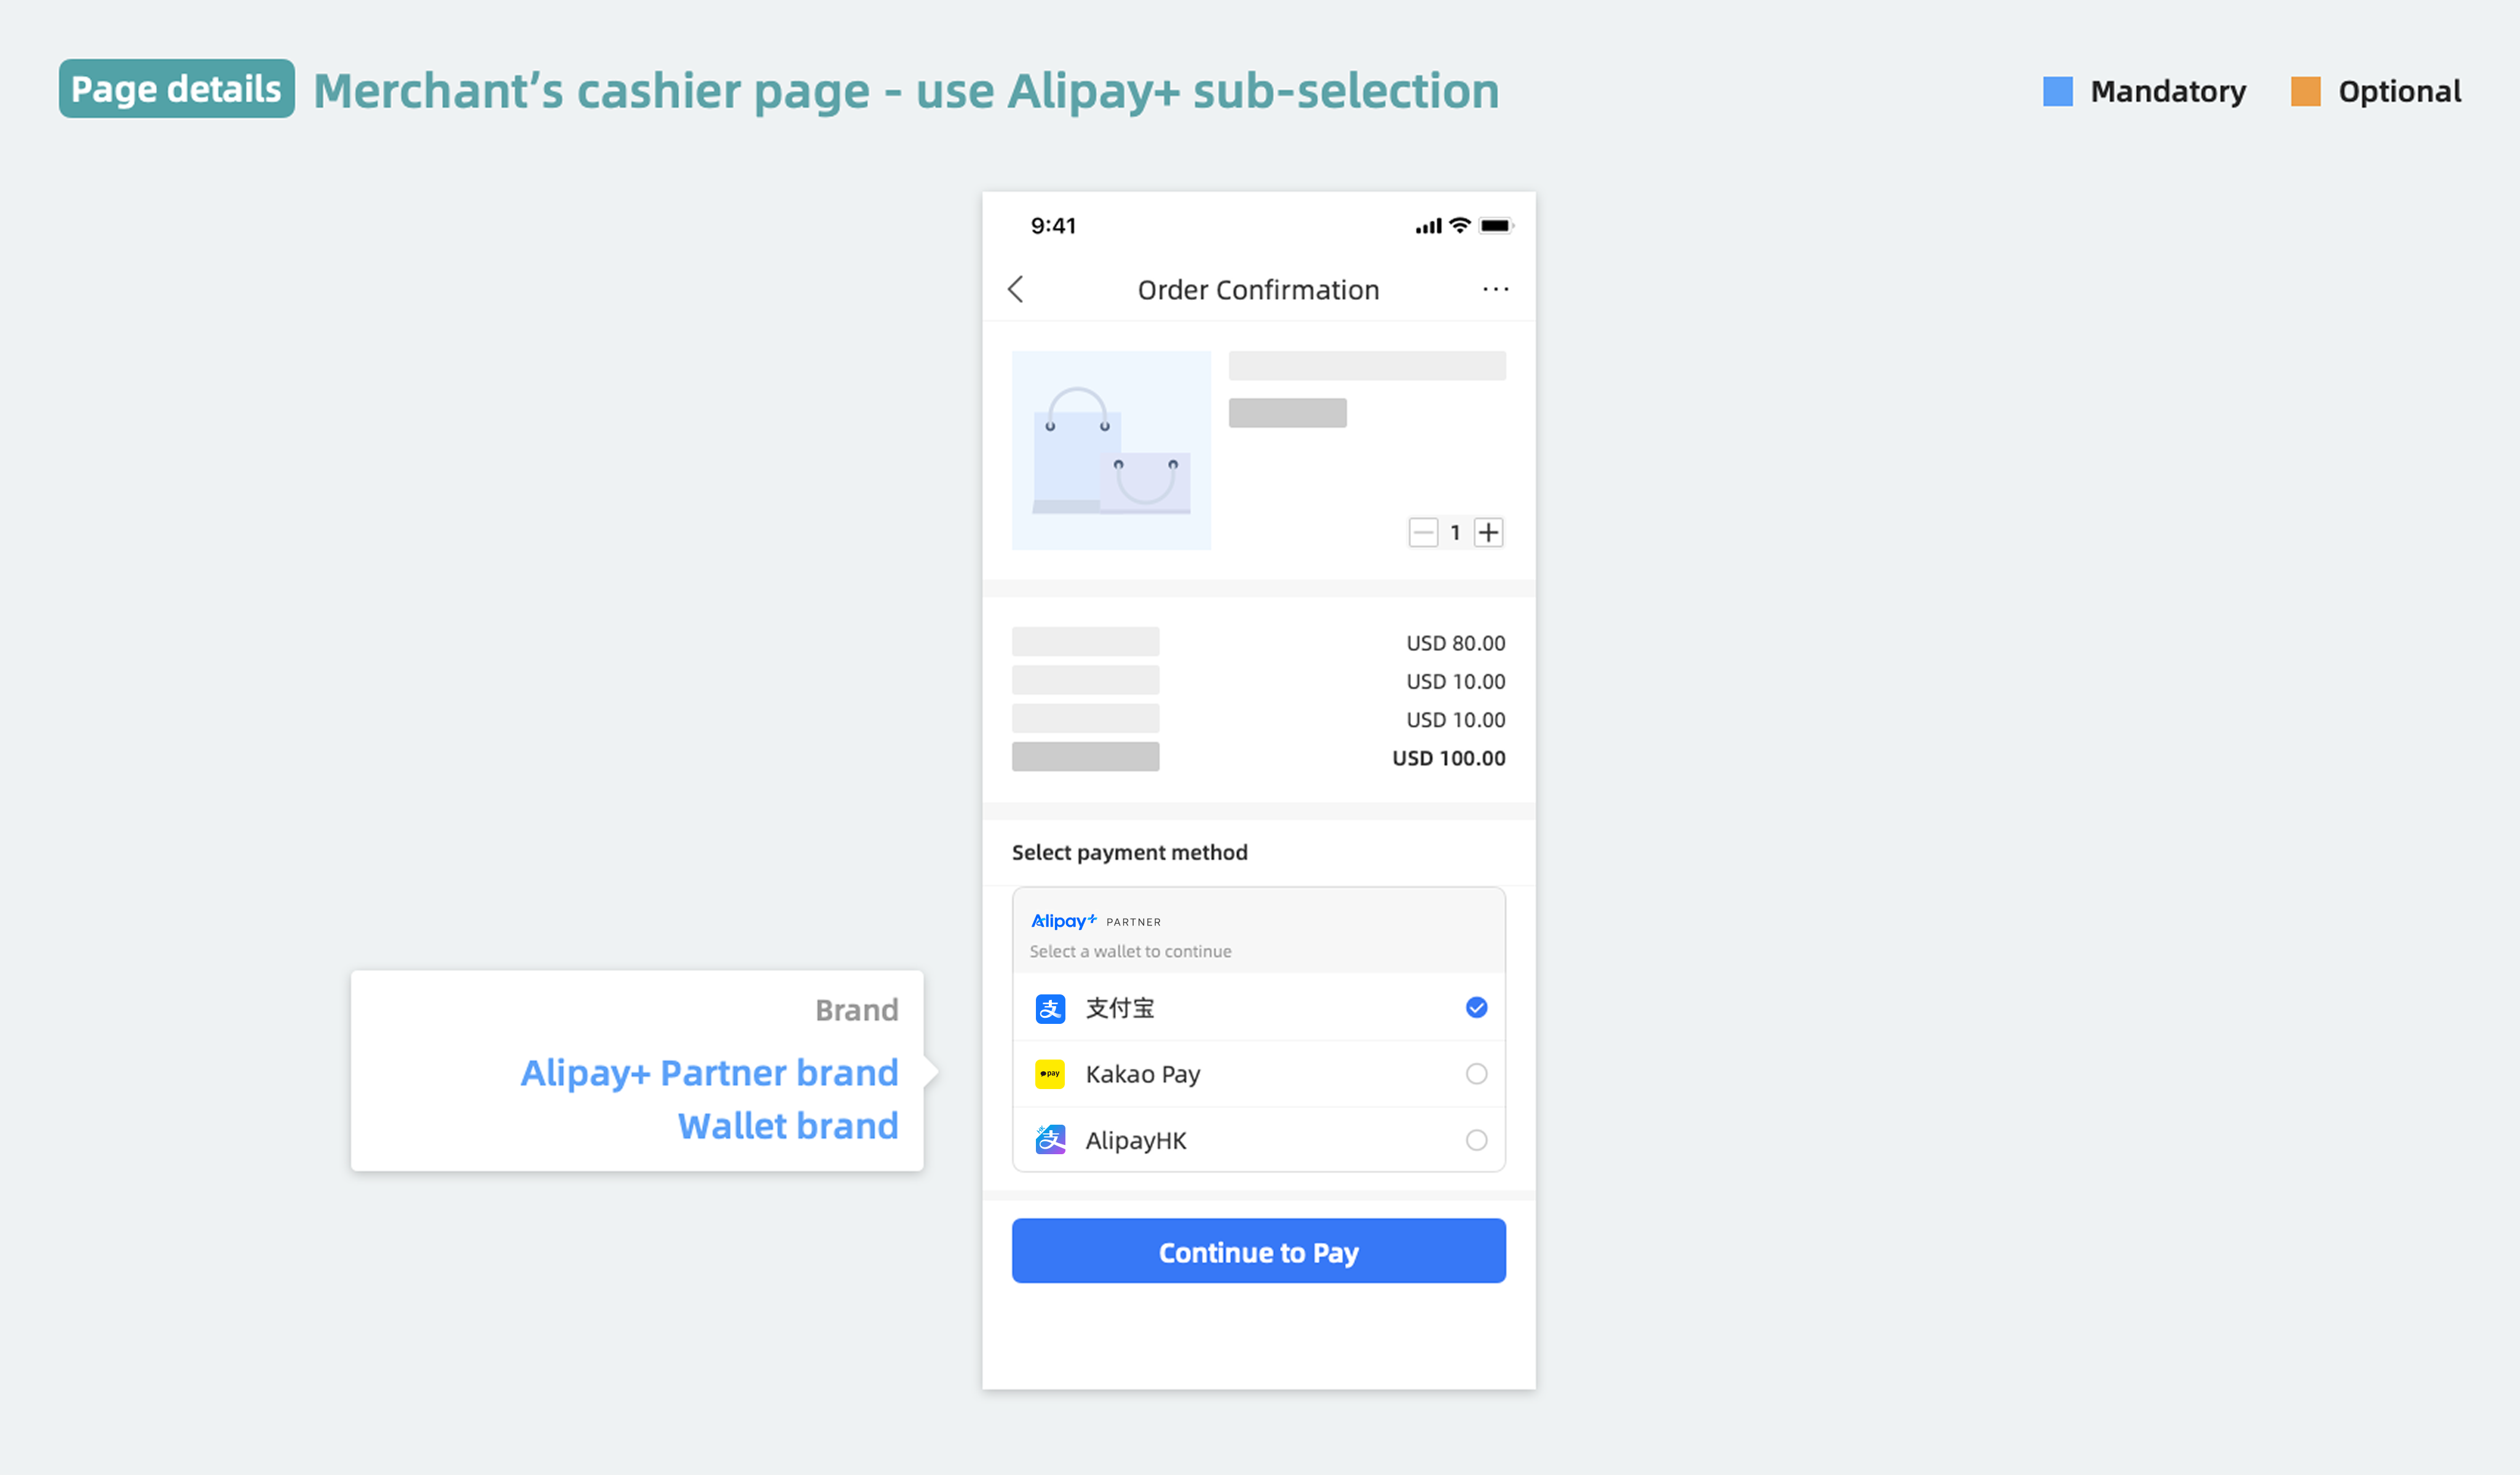Click the Alipay+ Partner brand logo
Screen dimensions: 2520x1475
point(1063,920)
